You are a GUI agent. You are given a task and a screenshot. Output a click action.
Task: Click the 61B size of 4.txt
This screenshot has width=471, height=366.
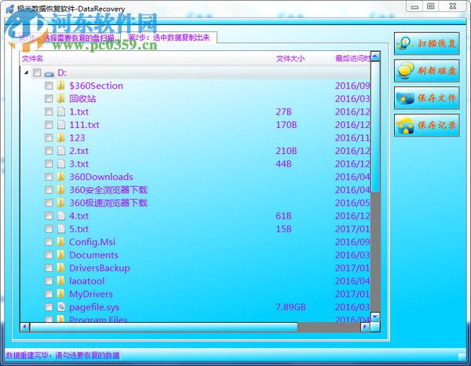pyautogui.click(x=283, y=216)
